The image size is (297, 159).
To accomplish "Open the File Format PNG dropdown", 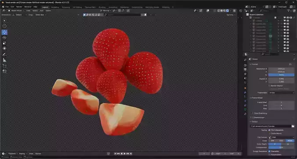I will pyautogui.click(x=282, y=137).
